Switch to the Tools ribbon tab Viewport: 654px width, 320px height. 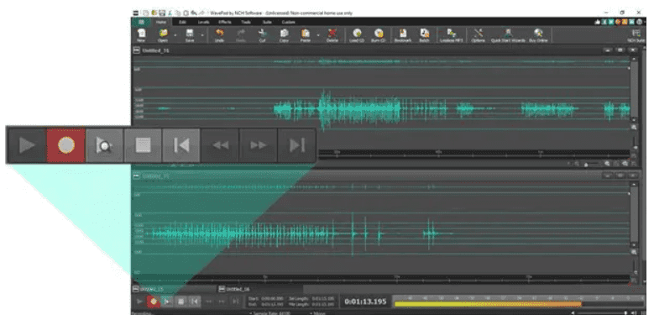tap(246, 22)
